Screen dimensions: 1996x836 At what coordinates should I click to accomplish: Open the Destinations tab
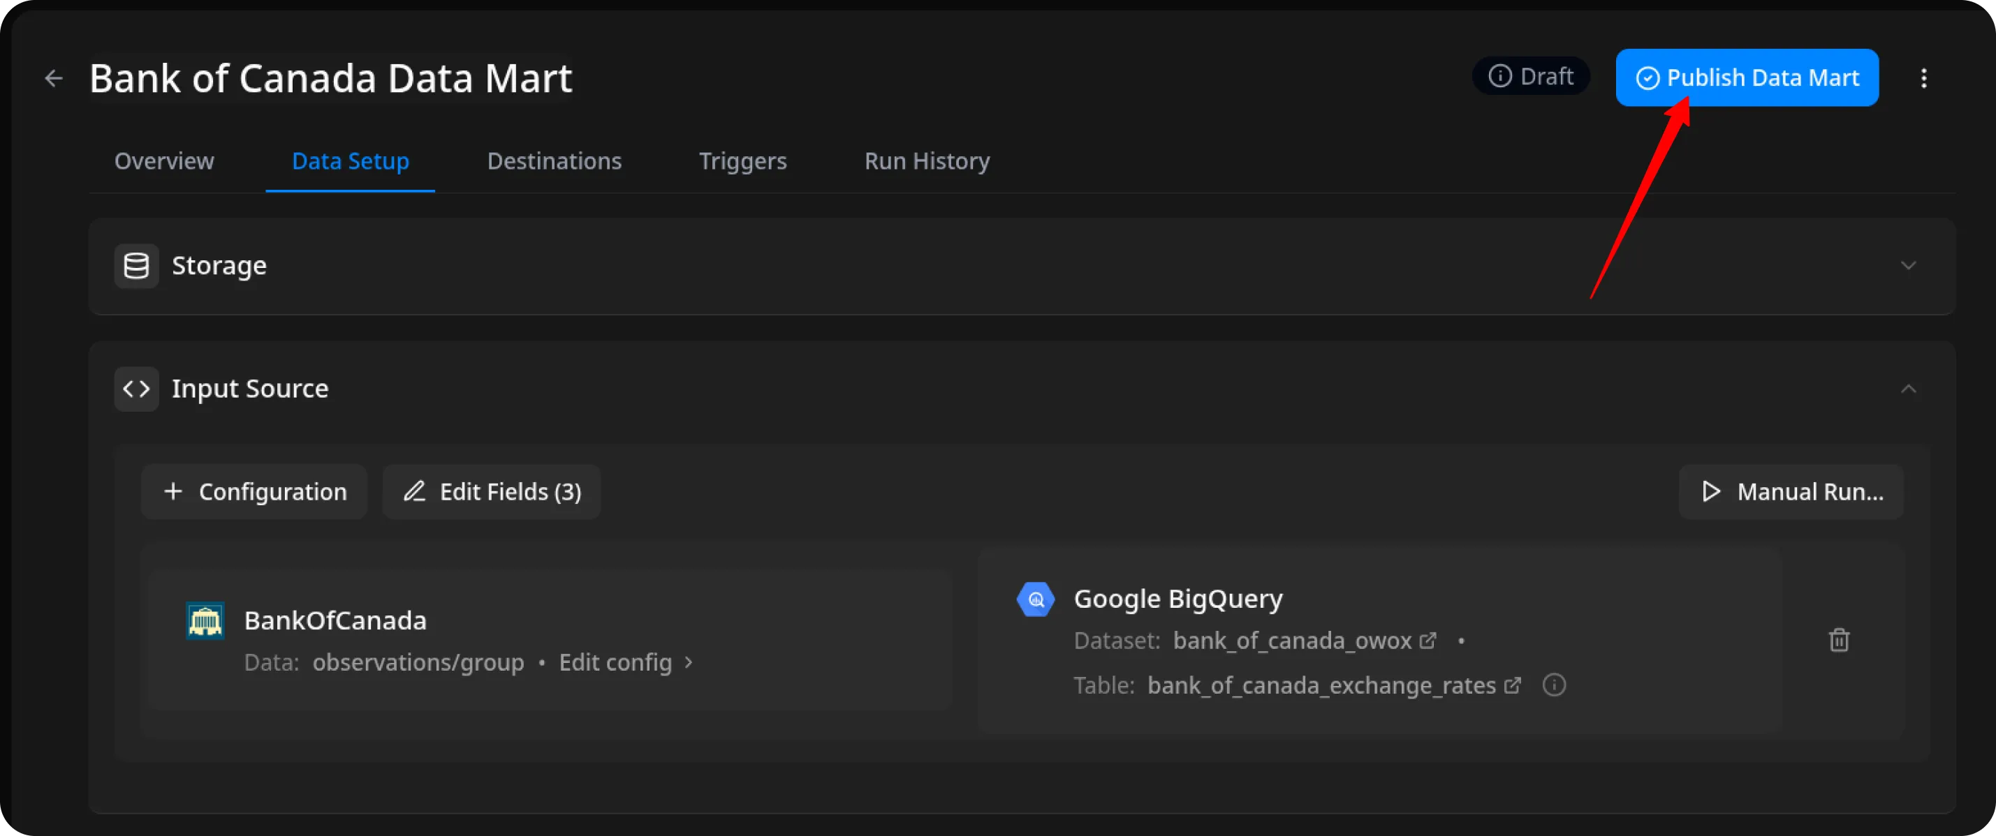click(x=554, y=161)
